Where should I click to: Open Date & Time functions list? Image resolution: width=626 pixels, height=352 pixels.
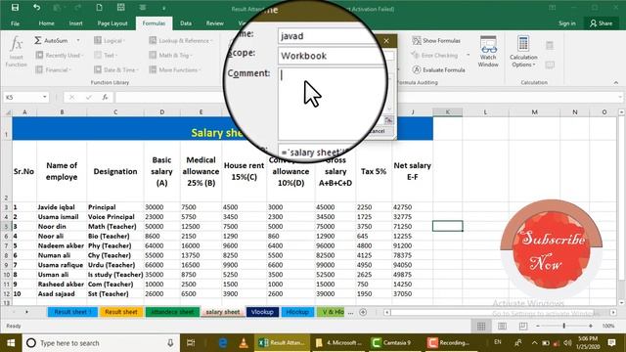(x=116, y=69)
